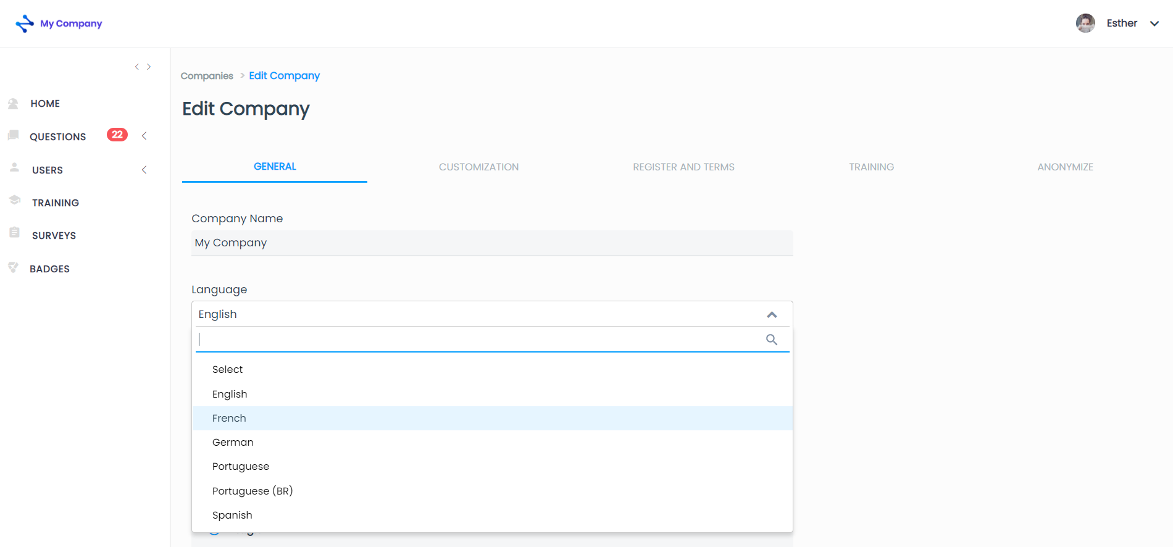The width and height of the screenshot is (1173, 547).
Task: Click the English language combo box
Action: point(492,314)
